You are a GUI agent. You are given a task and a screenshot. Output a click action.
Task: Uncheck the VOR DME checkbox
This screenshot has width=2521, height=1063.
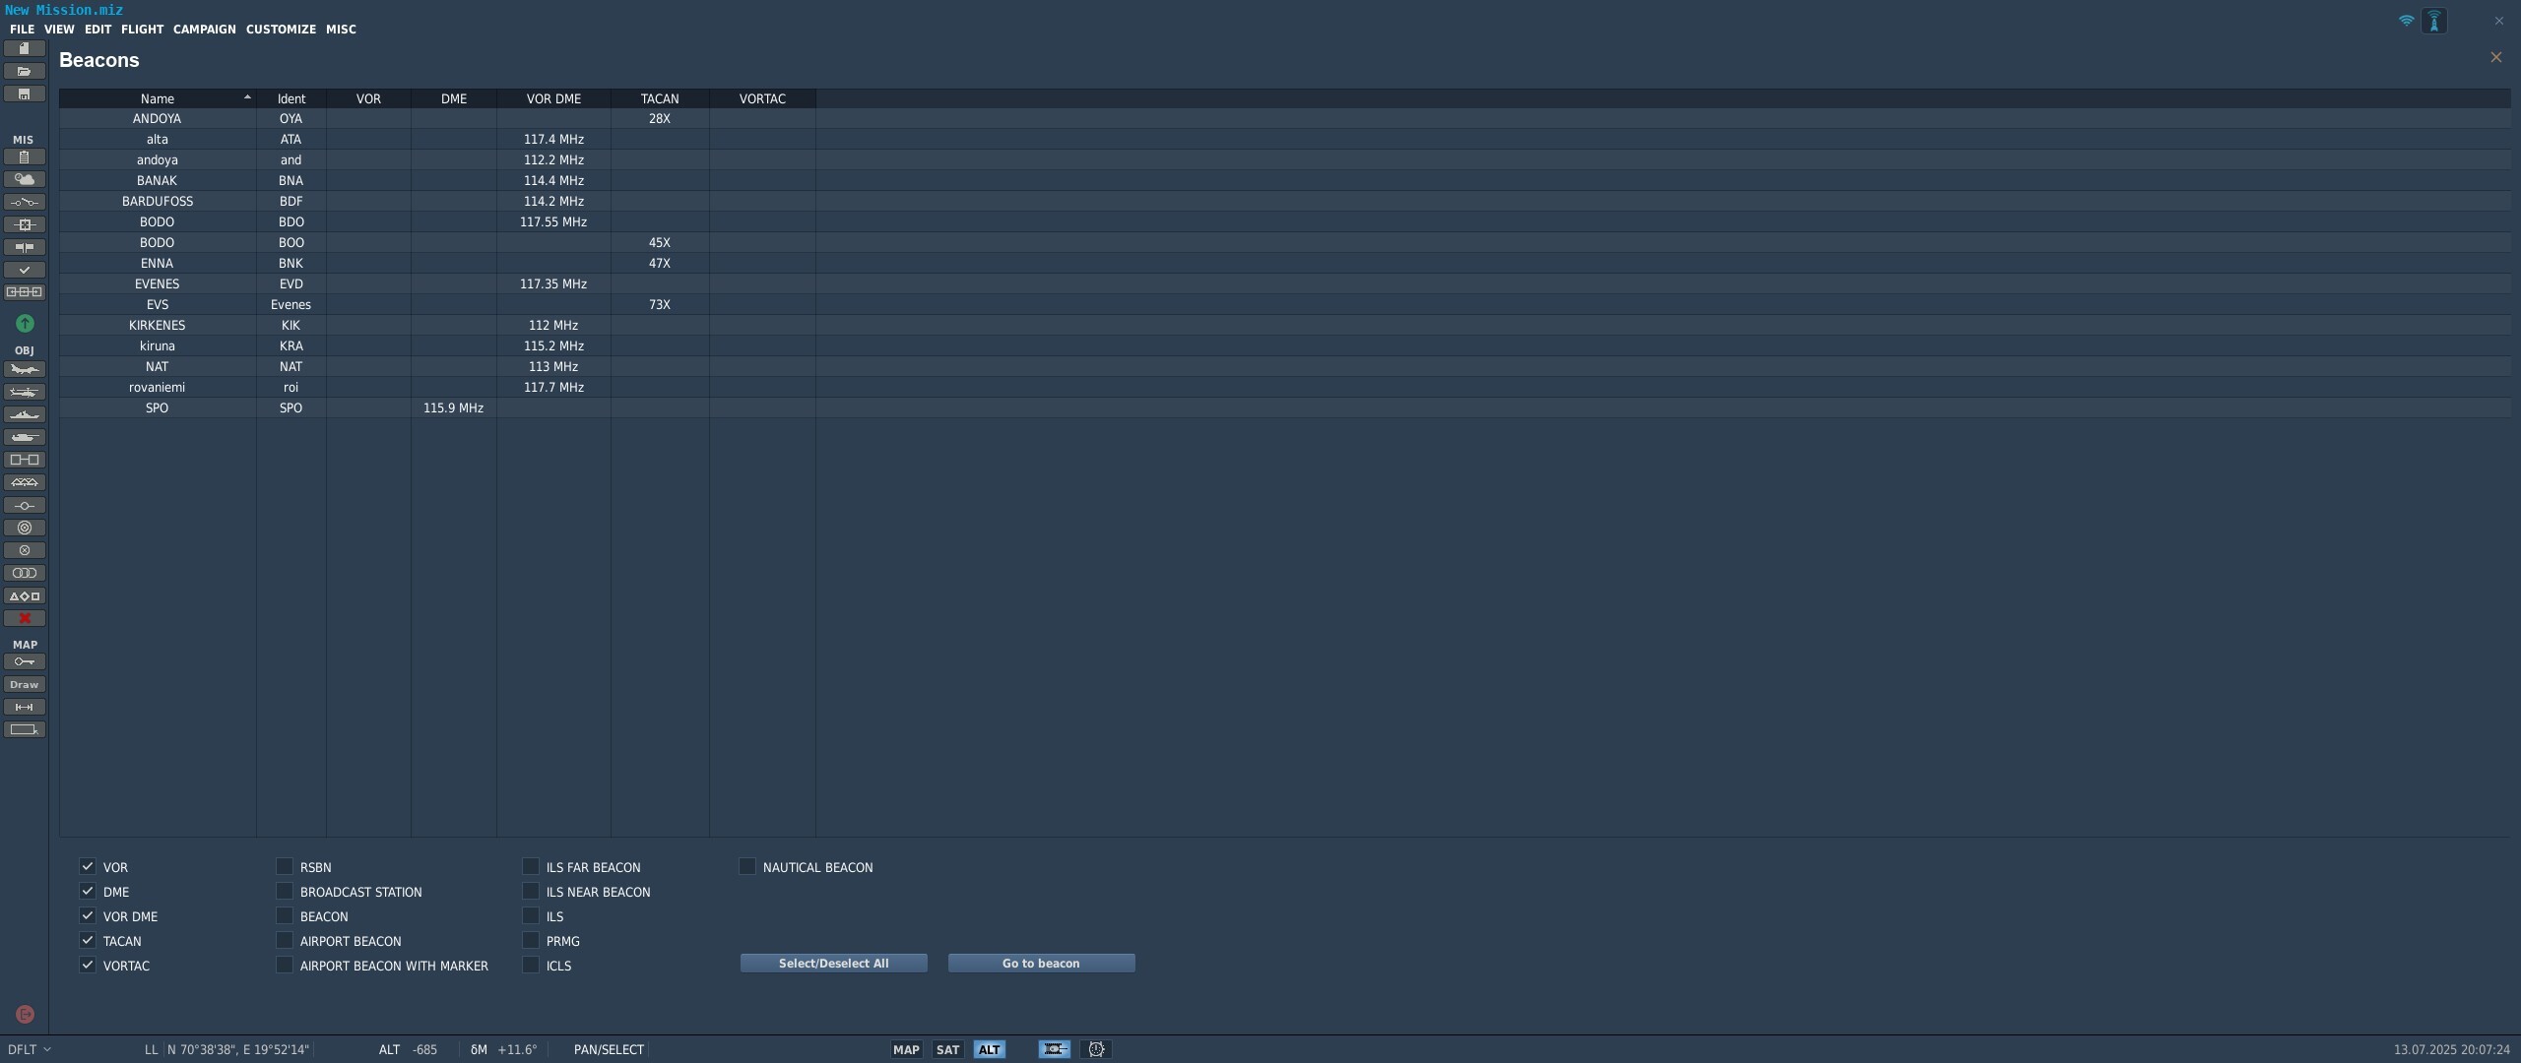pyautogui.click(x=88, y=915)
